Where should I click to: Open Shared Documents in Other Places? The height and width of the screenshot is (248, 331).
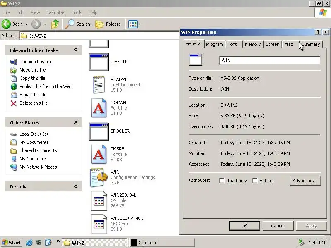[38, 150]
